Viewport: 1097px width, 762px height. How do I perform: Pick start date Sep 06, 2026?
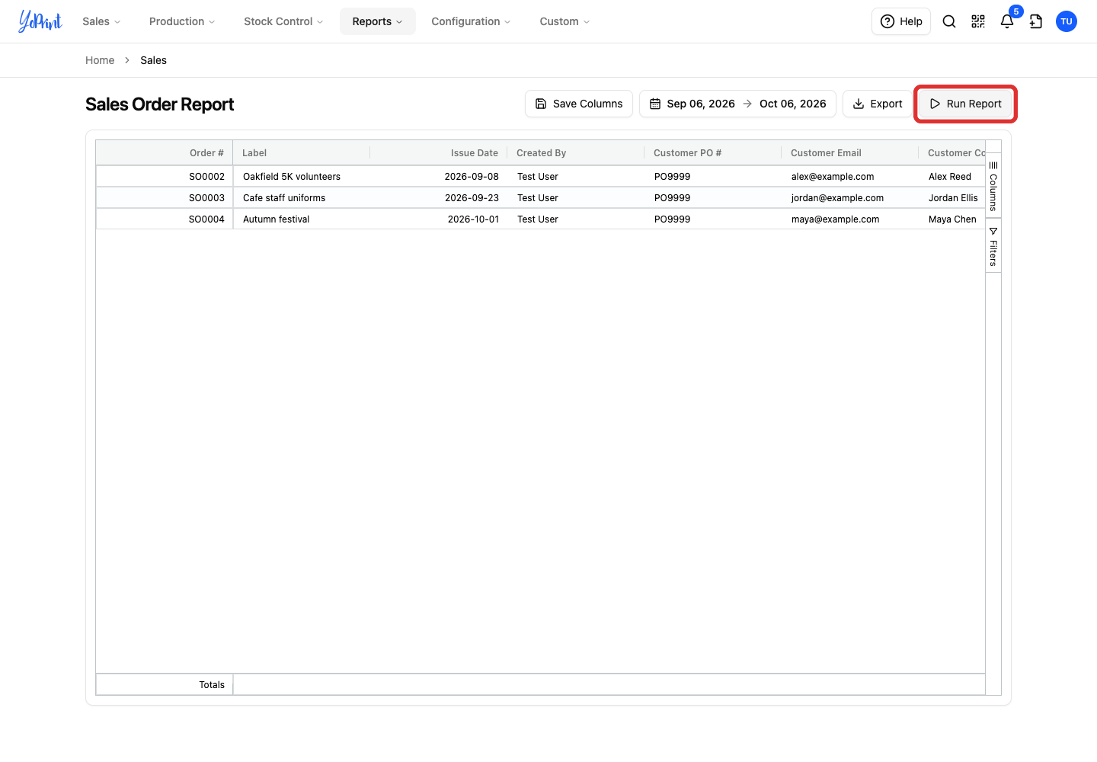coord(701,104)
